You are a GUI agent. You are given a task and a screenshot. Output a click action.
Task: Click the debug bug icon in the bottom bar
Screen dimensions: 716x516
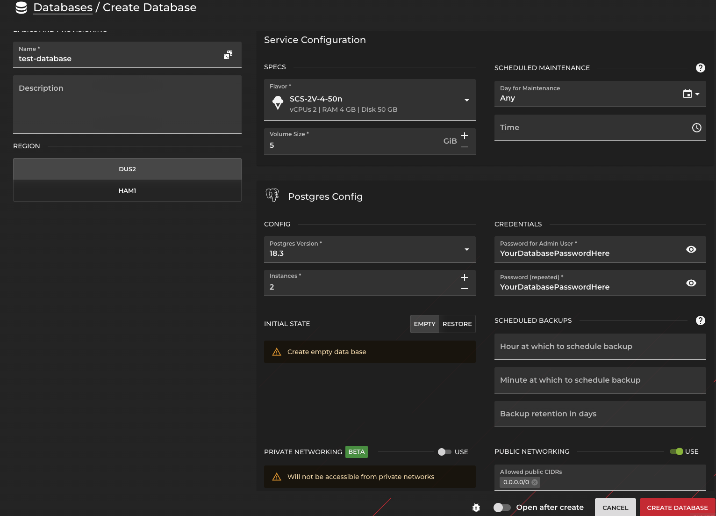coord(476,507)
